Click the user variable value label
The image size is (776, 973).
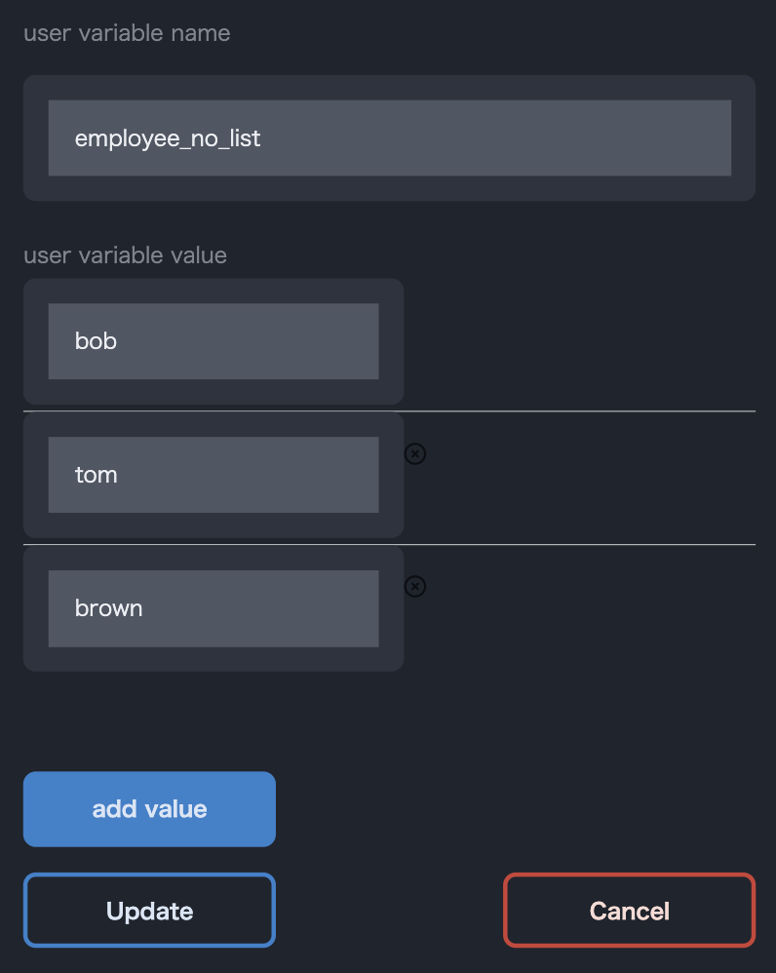125,255
